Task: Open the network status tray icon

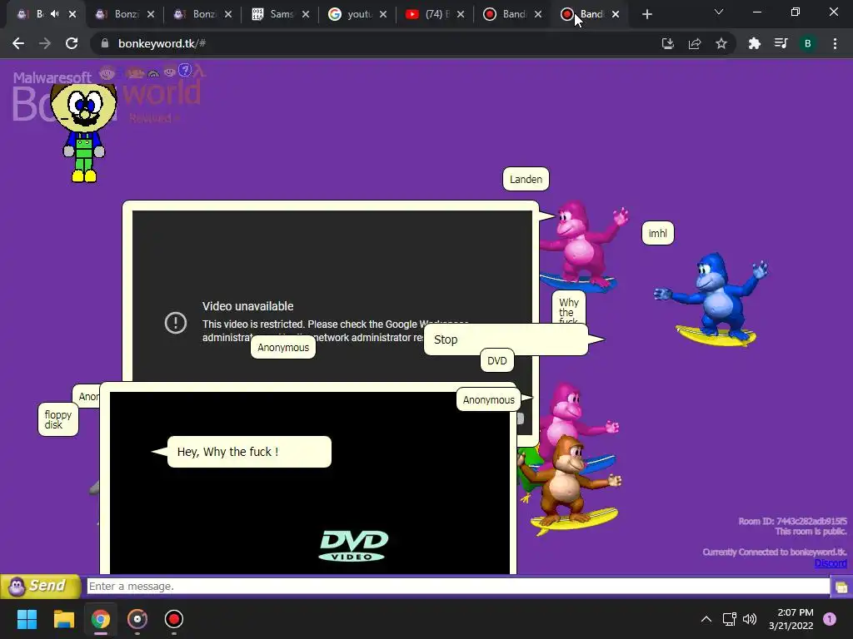Action: point(729,619)
